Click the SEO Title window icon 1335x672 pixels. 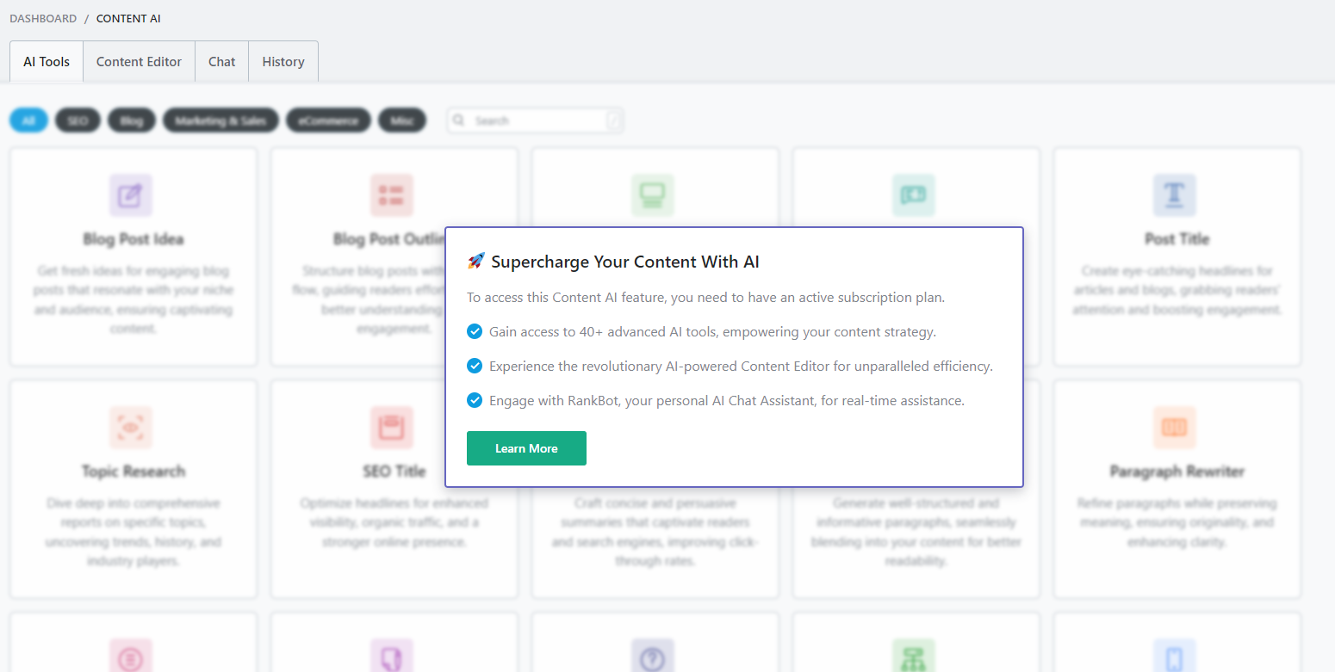(x=392, y=428)
